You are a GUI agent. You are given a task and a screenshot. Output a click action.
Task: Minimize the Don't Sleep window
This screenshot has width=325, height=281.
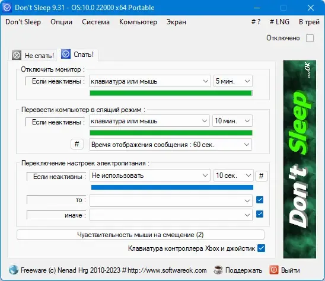257,8
